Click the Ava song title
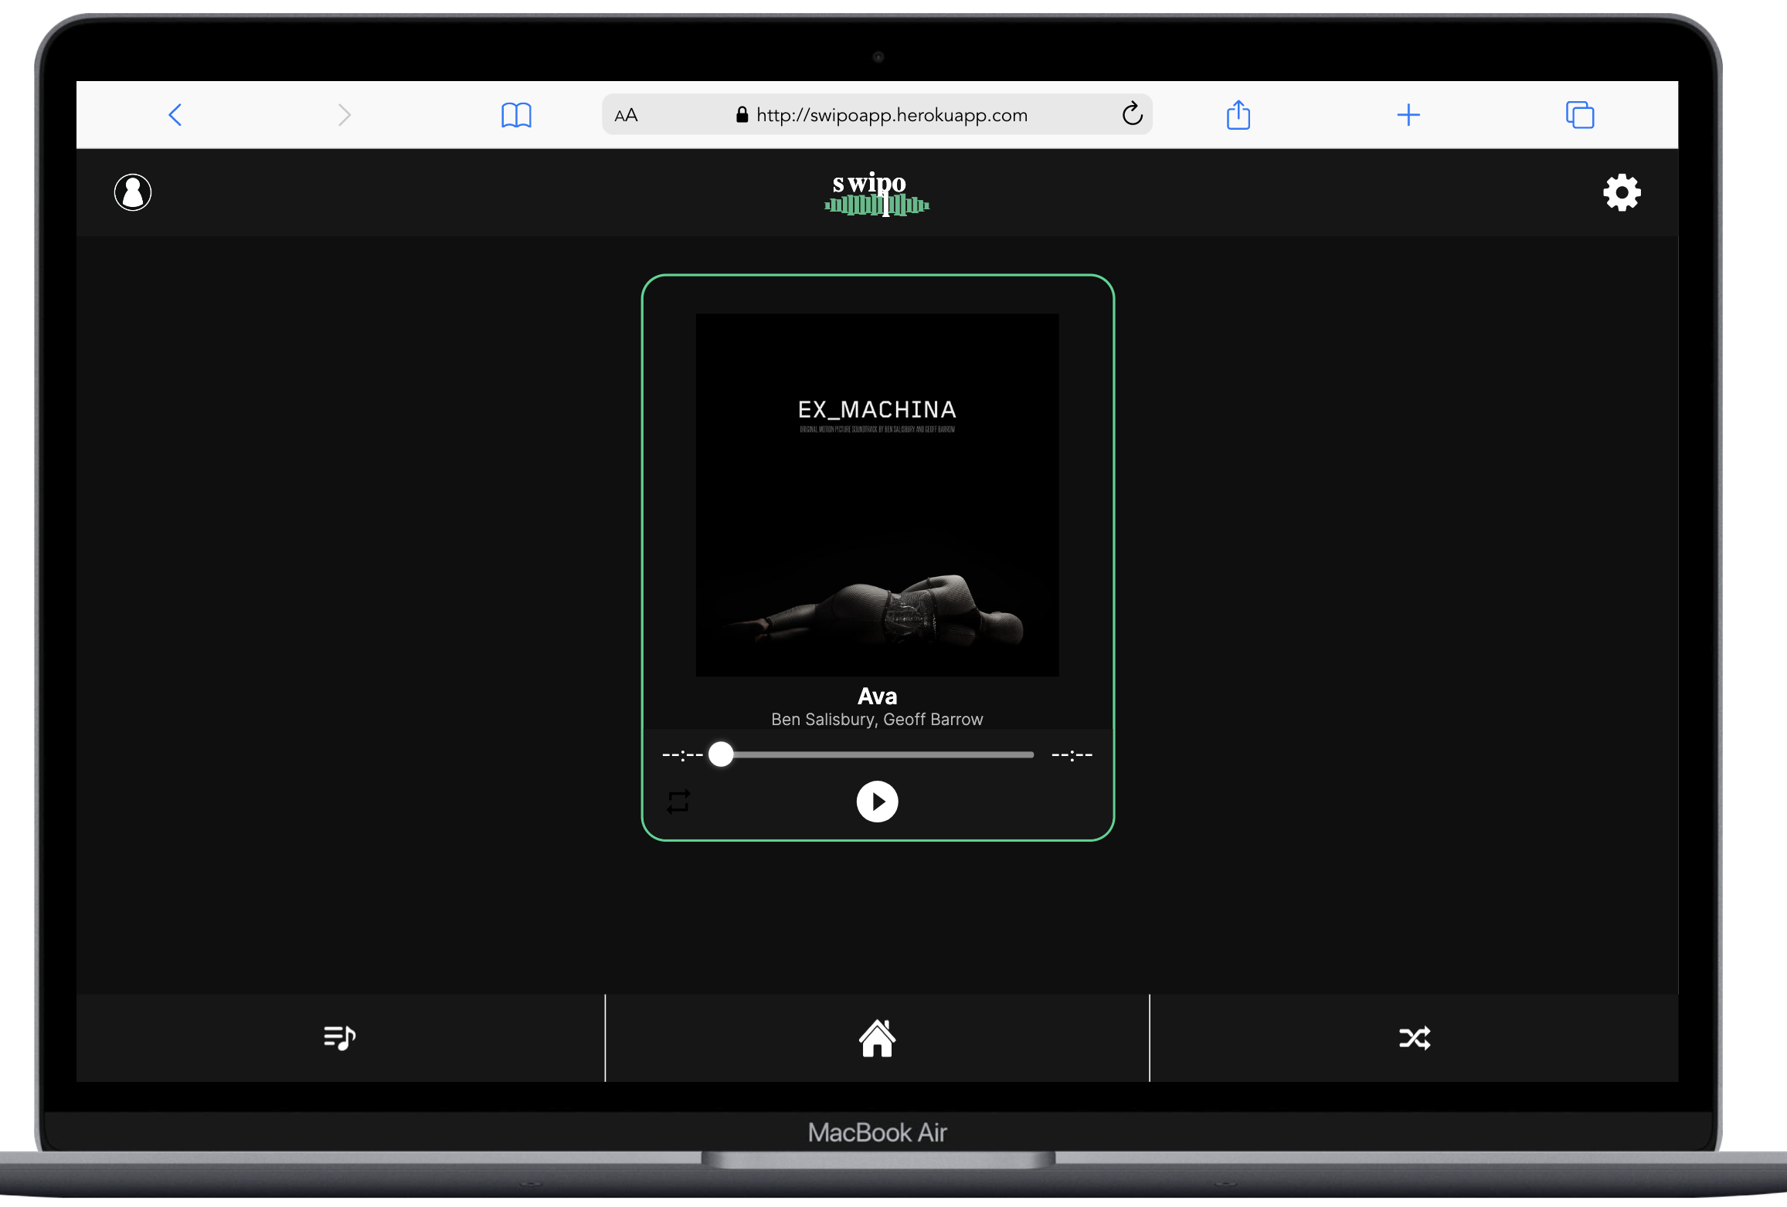This screenshot has width=1787, height=1207. pos(877,696)
